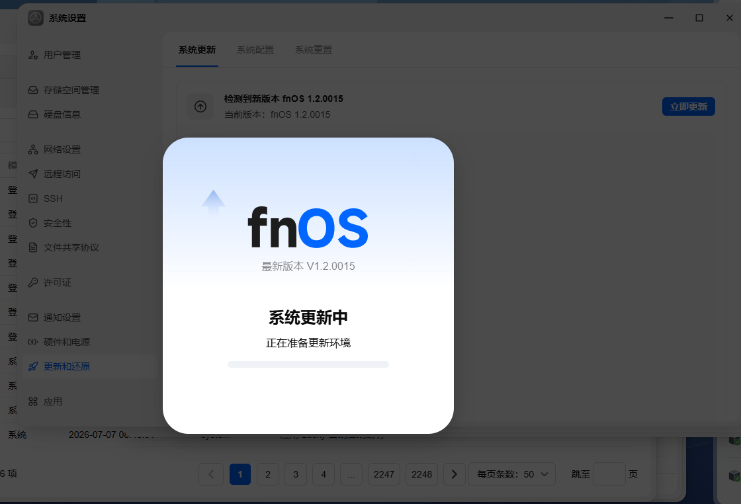Viewport: 741px width, 504px height.
Task: Click 系统更新中 heading in the dialog
Action: pyautogui.click(x=308, y=317)
